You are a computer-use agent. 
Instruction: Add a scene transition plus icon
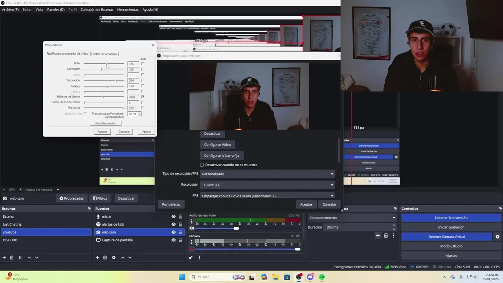coord(378,235)
